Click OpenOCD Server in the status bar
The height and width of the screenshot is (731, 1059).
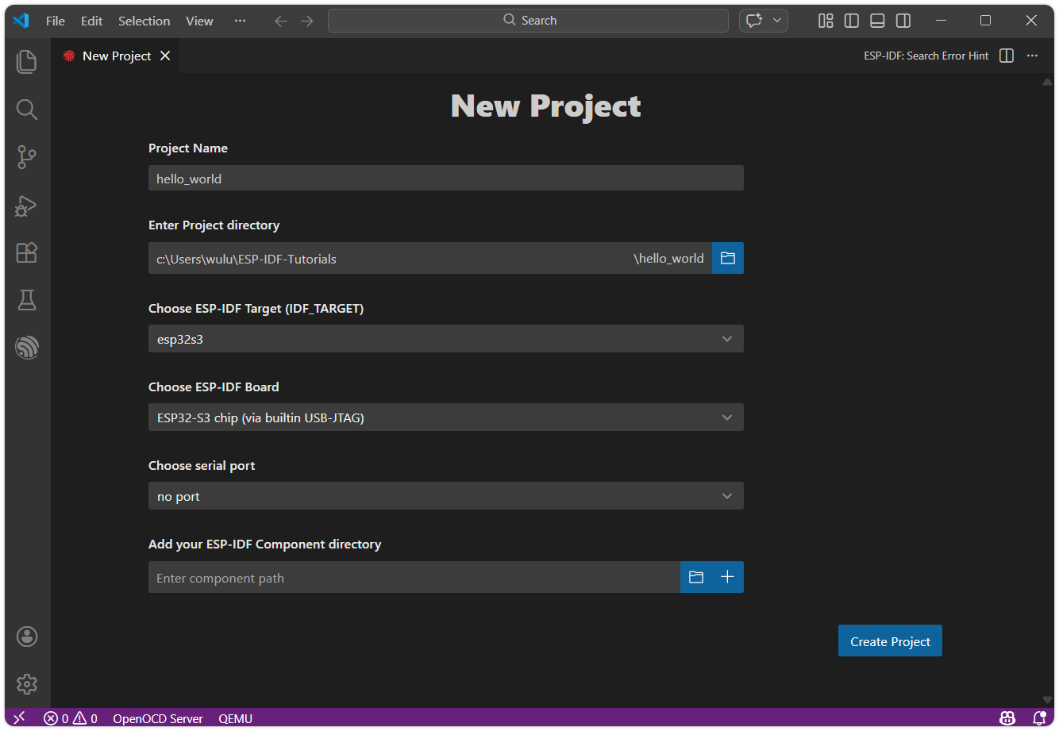157,718
